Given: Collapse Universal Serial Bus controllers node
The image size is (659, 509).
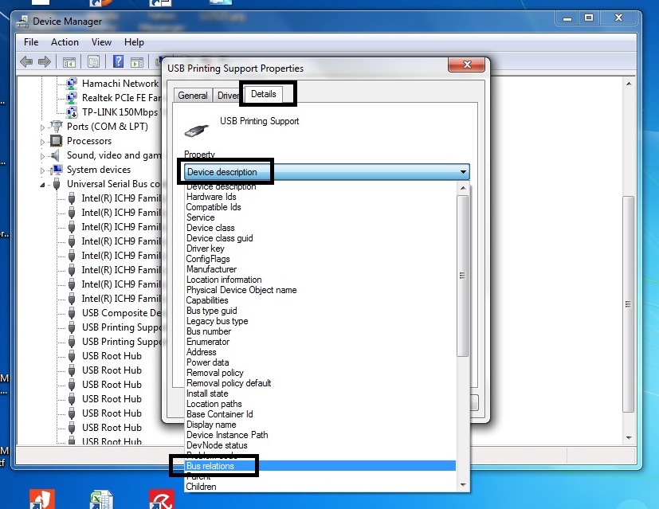Looking at the screenshot, I should pos(42,185).
